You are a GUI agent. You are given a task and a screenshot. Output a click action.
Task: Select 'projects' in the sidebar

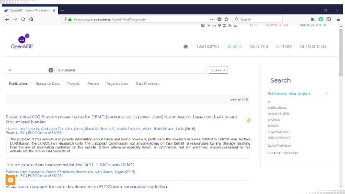point(274,120)
